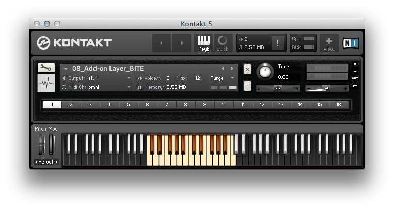This screenshot has width=394, height=210.
Task: Select page tab 5
Action: tap(129, 105)
